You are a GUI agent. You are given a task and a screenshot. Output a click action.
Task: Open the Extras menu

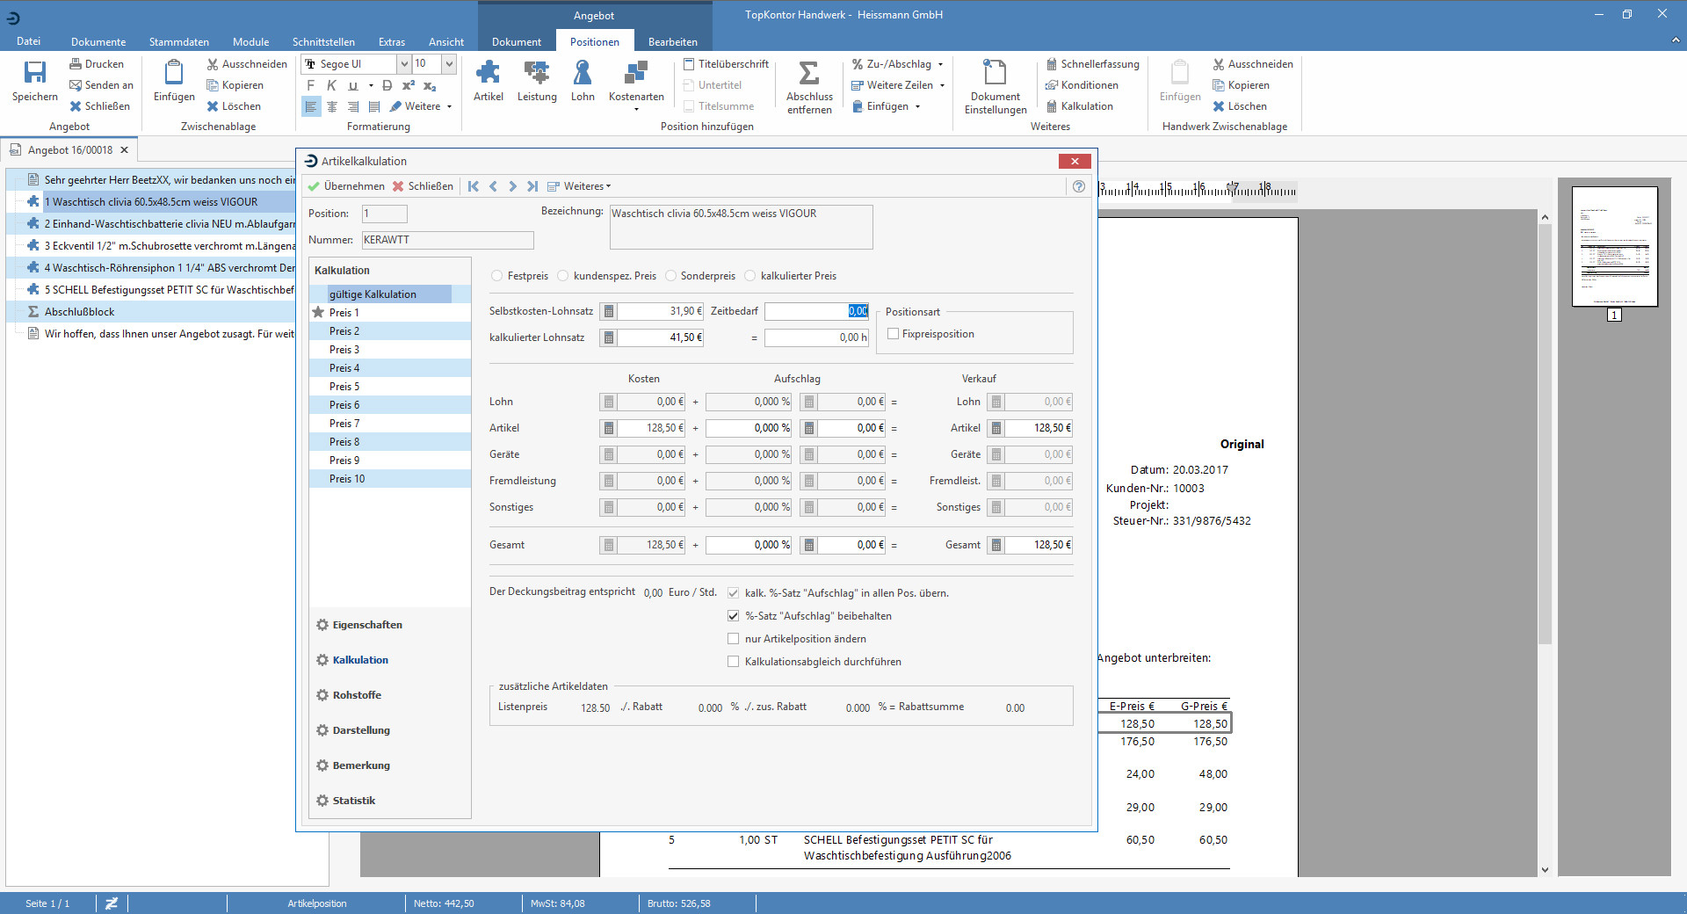(392, 41)
